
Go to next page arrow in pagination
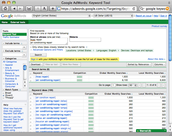tap(159, 85)
